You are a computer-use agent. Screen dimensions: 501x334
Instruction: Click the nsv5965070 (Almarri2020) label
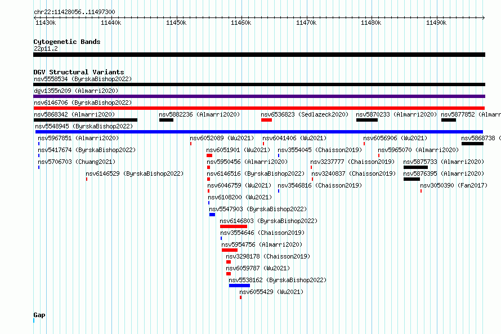pos(418,150)
